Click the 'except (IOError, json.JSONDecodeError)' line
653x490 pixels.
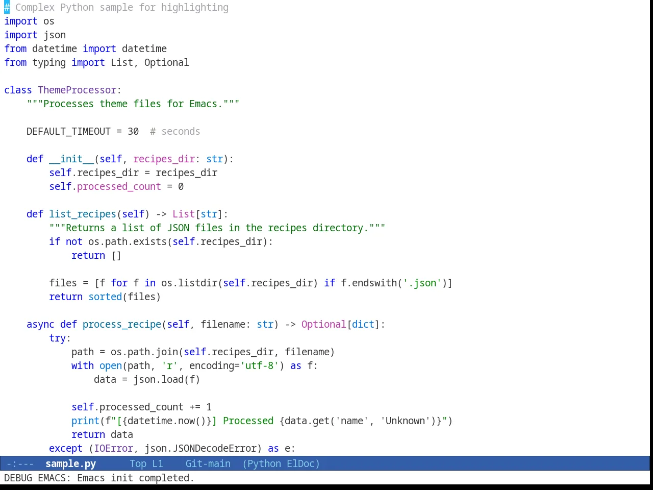pyautogui.click(x=172, y=449)
